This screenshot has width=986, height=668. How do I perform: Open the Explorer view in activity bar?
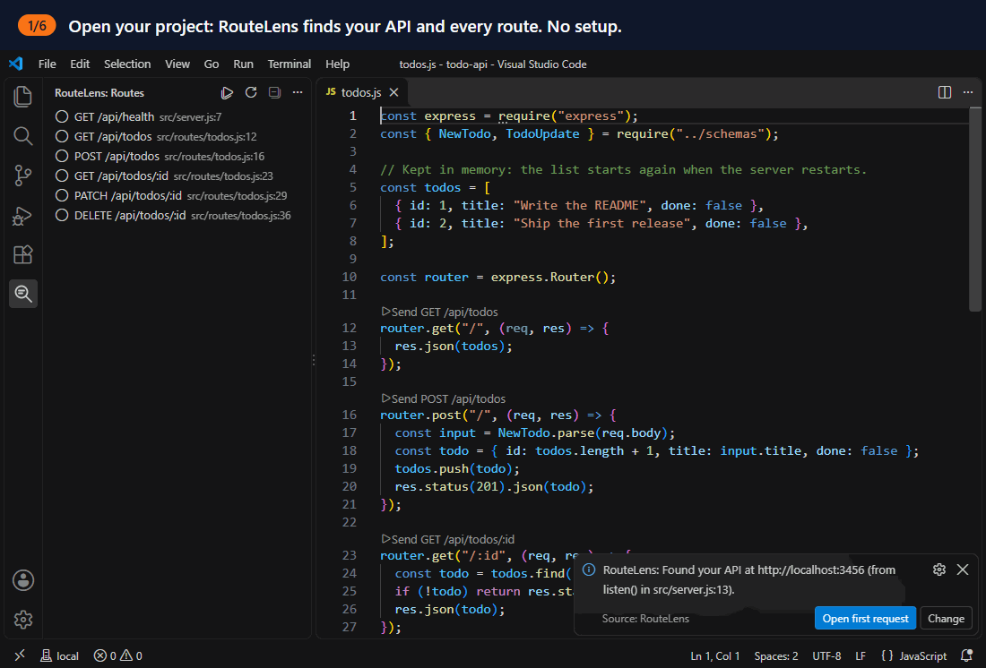coord(22,96)
